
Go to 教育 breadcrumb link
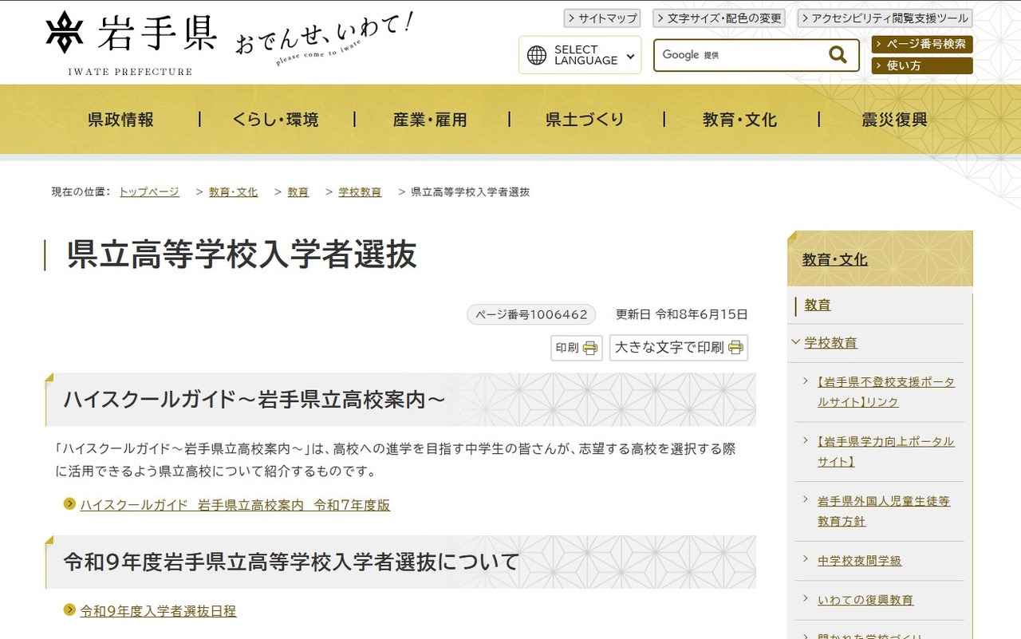[298, 192]
